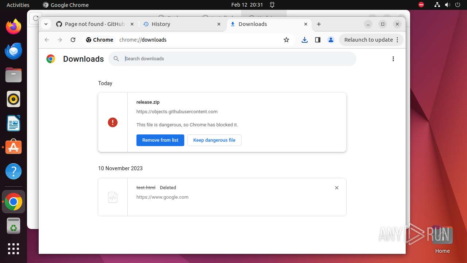This screenshot has height=263, width=467.
Task: Open the Help icon in dock
Action: tap(13, 171)
